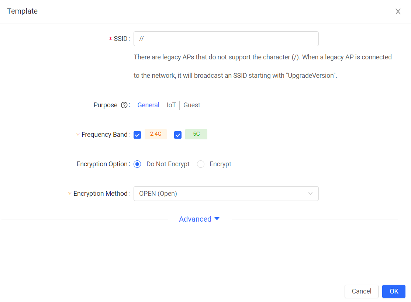Close the Template dialog with the X icon
411x302 pixels.
coord(398,11)
